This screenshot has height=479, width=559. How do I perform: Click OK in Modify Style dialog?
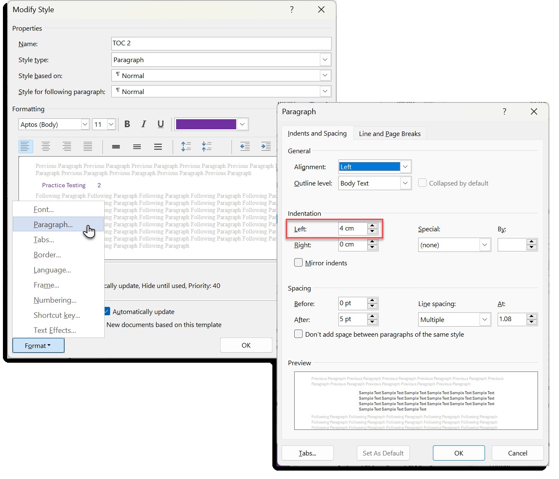[246, 345]
